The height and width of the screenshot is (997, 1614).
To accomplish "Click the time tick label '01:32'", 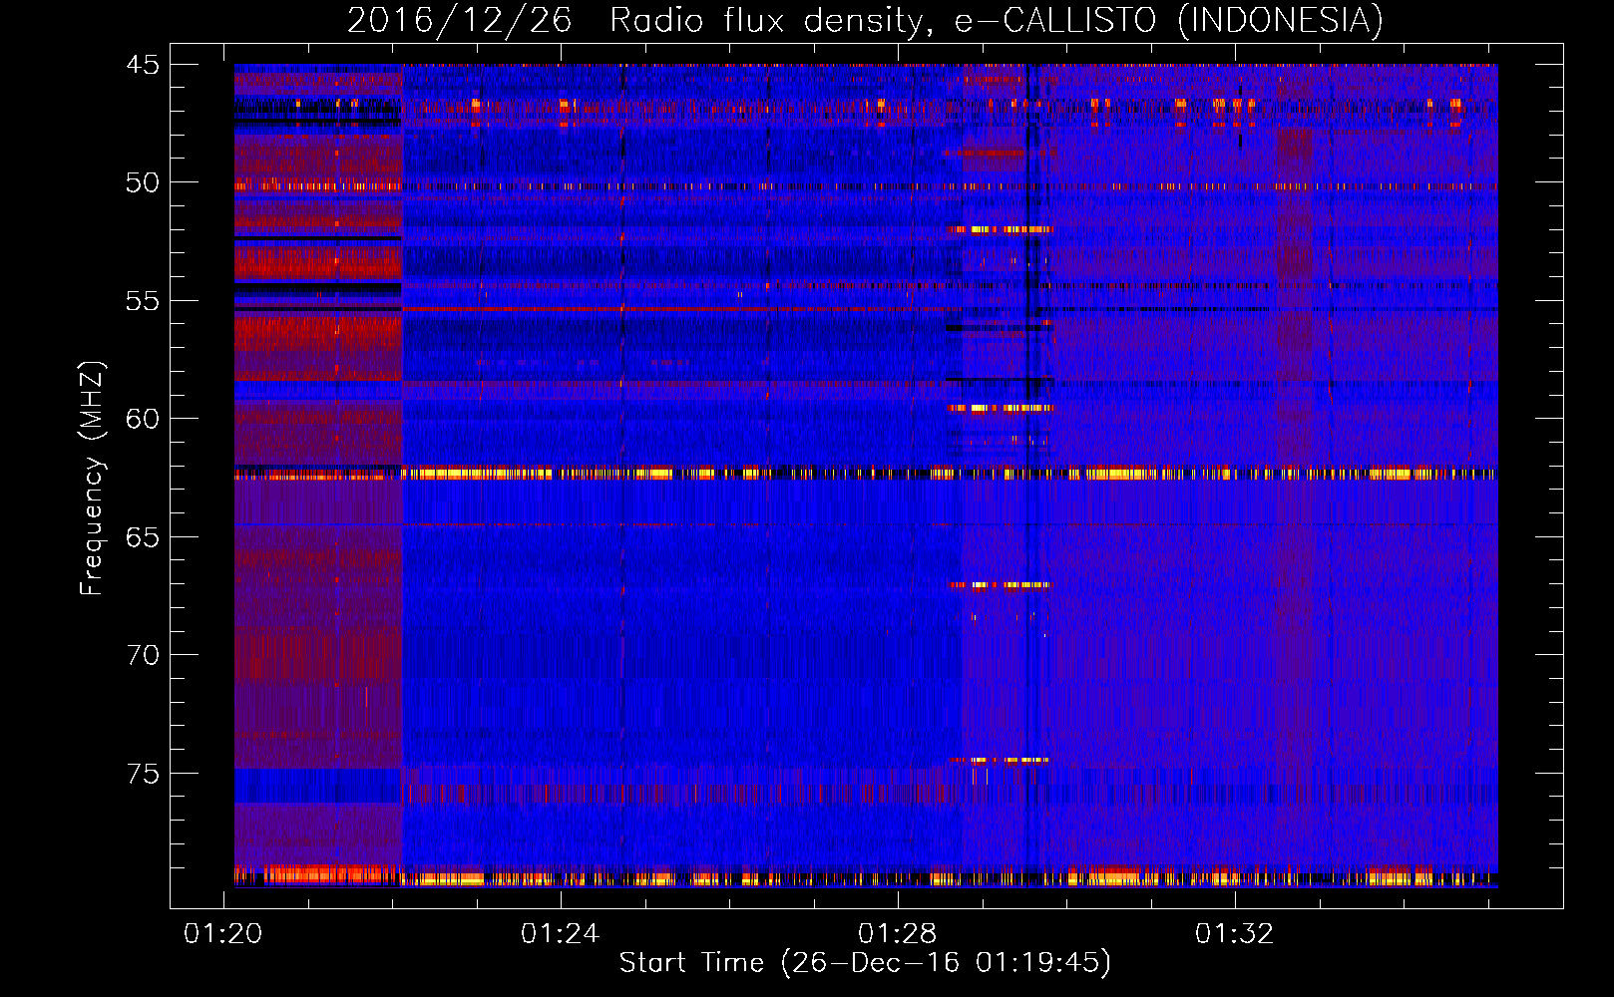I will pyautogui.click(x=1235, y=933).
